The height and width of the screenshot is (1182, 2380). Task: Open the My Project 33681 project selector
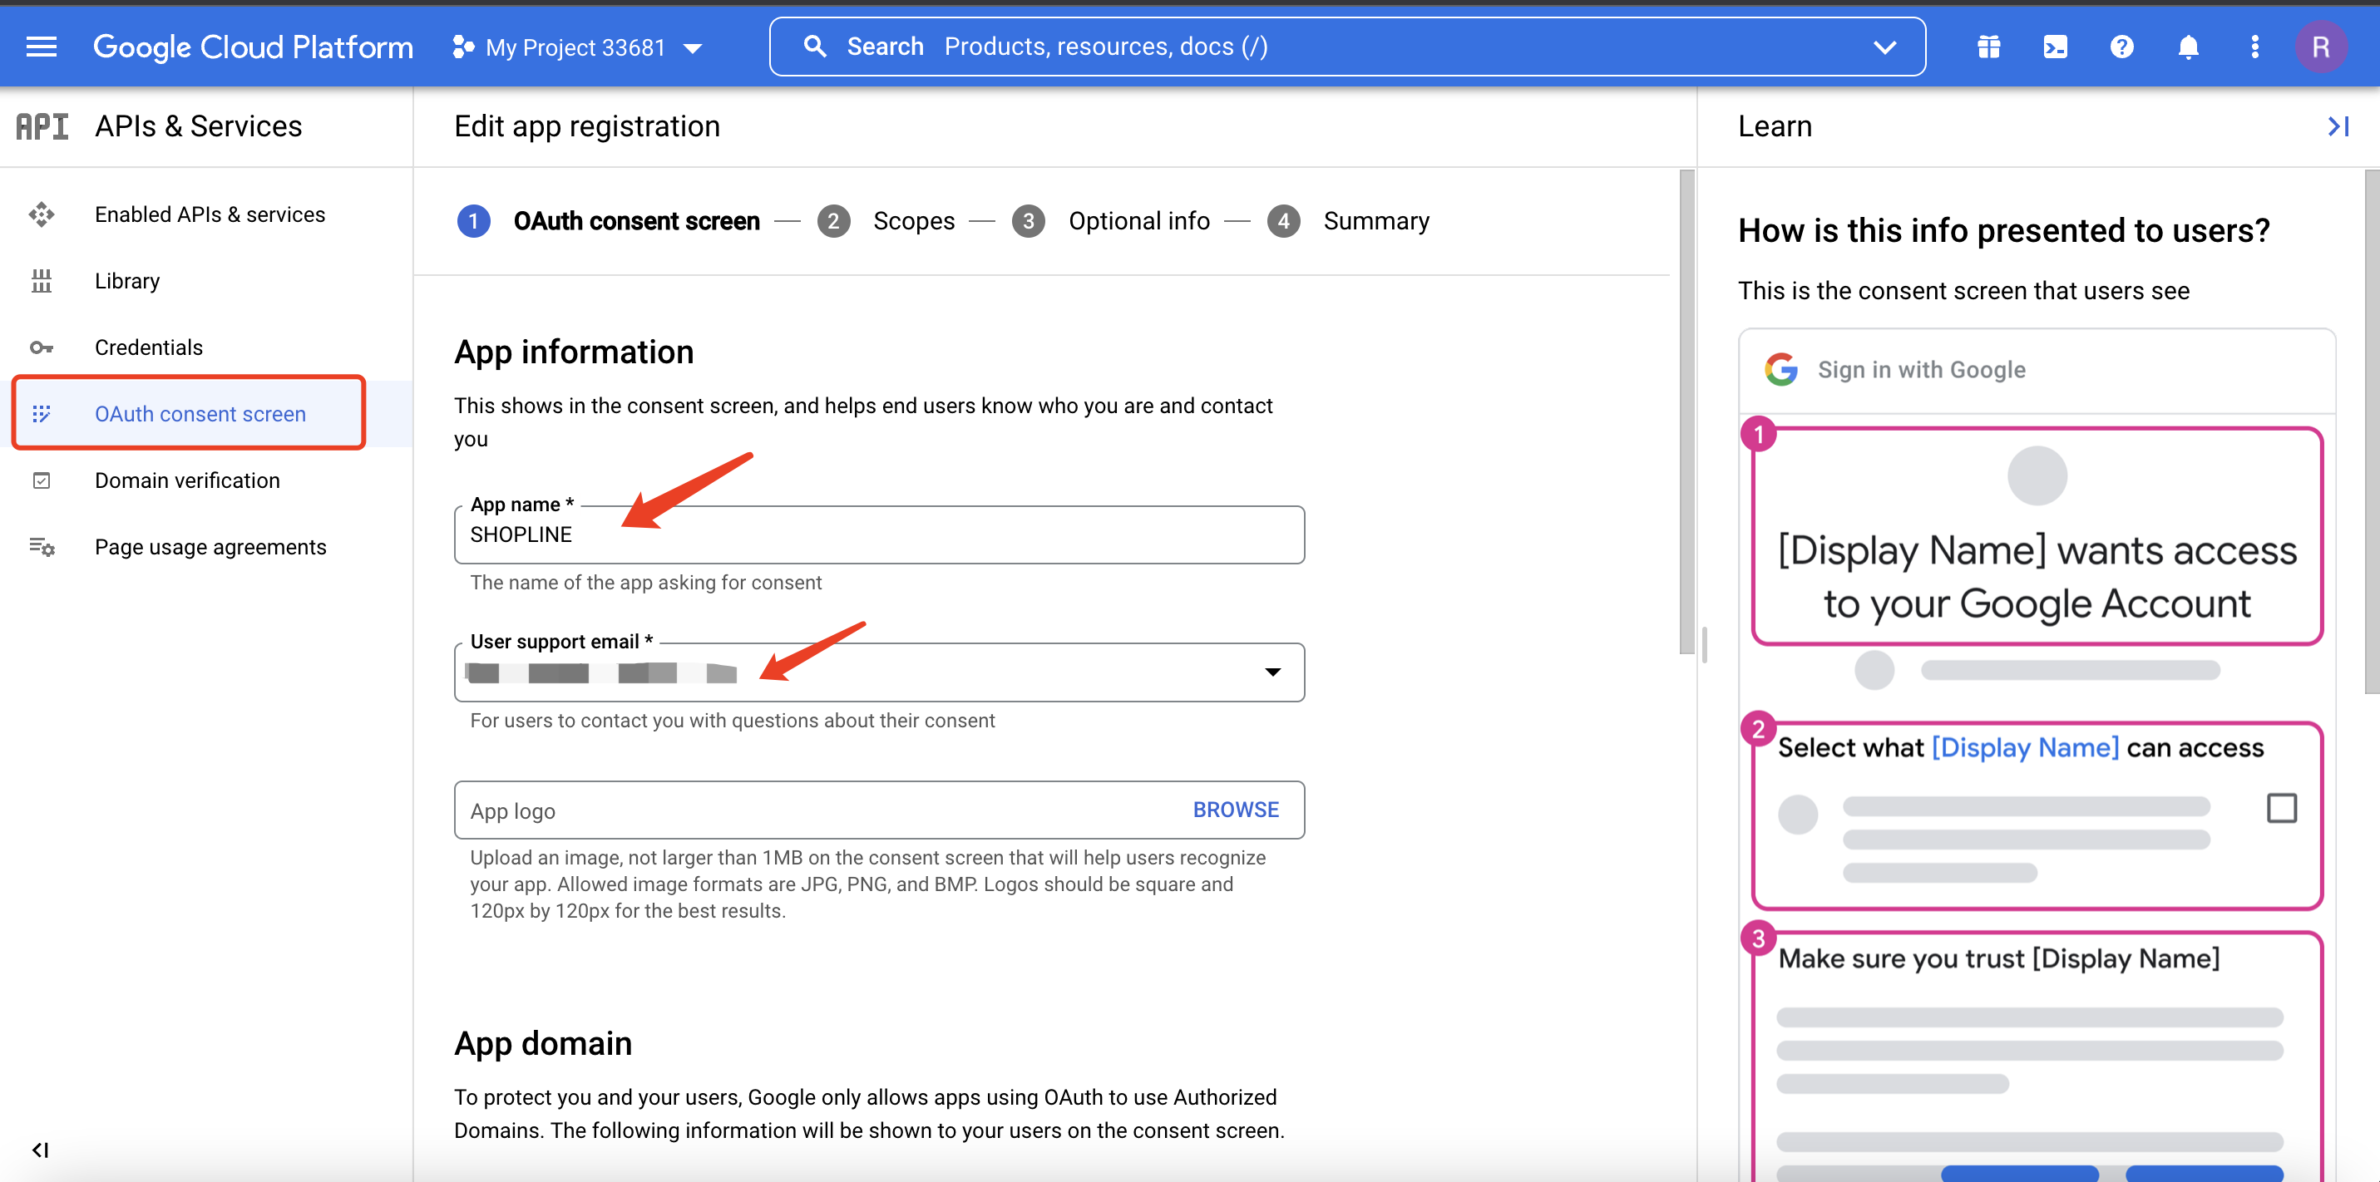coord(577,47)
